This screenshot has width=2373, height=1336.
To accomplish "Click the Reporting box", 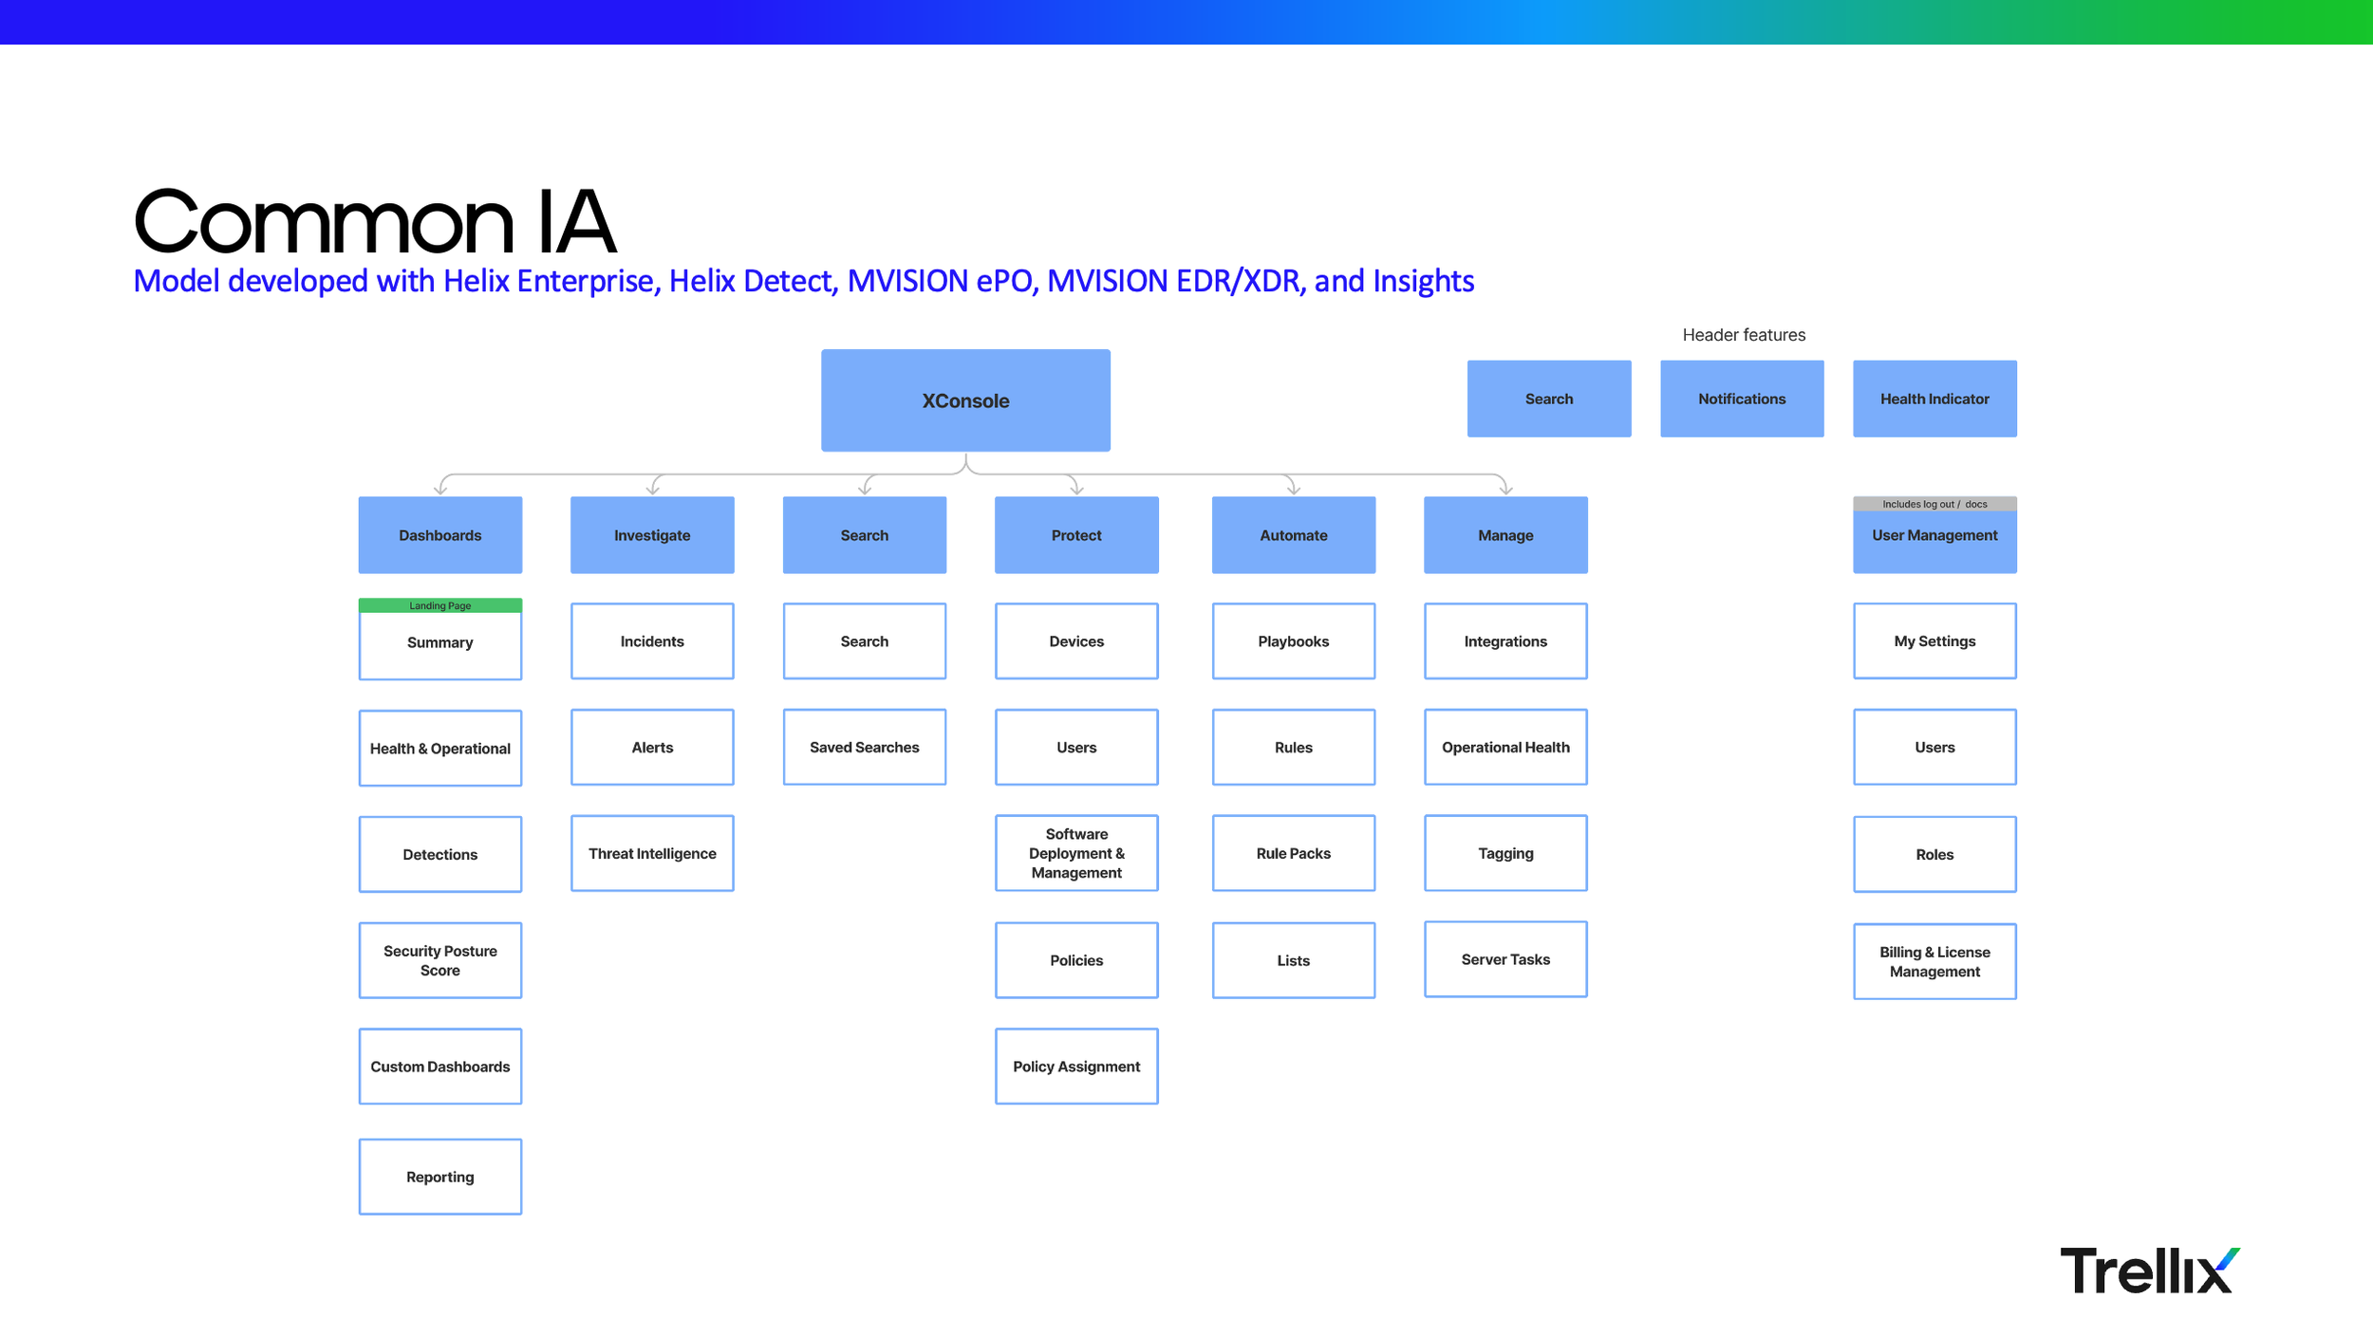I will click(x=439, y=1177).
